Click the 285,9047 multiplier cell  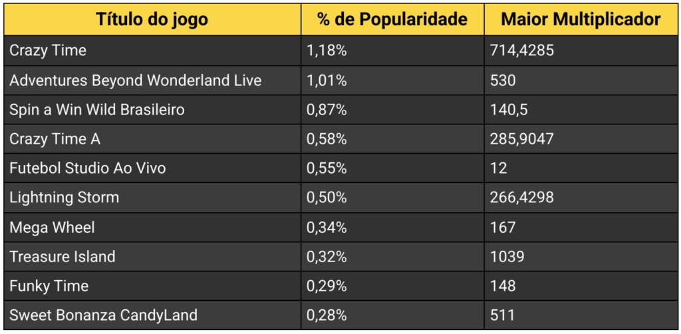click(522, 139)
